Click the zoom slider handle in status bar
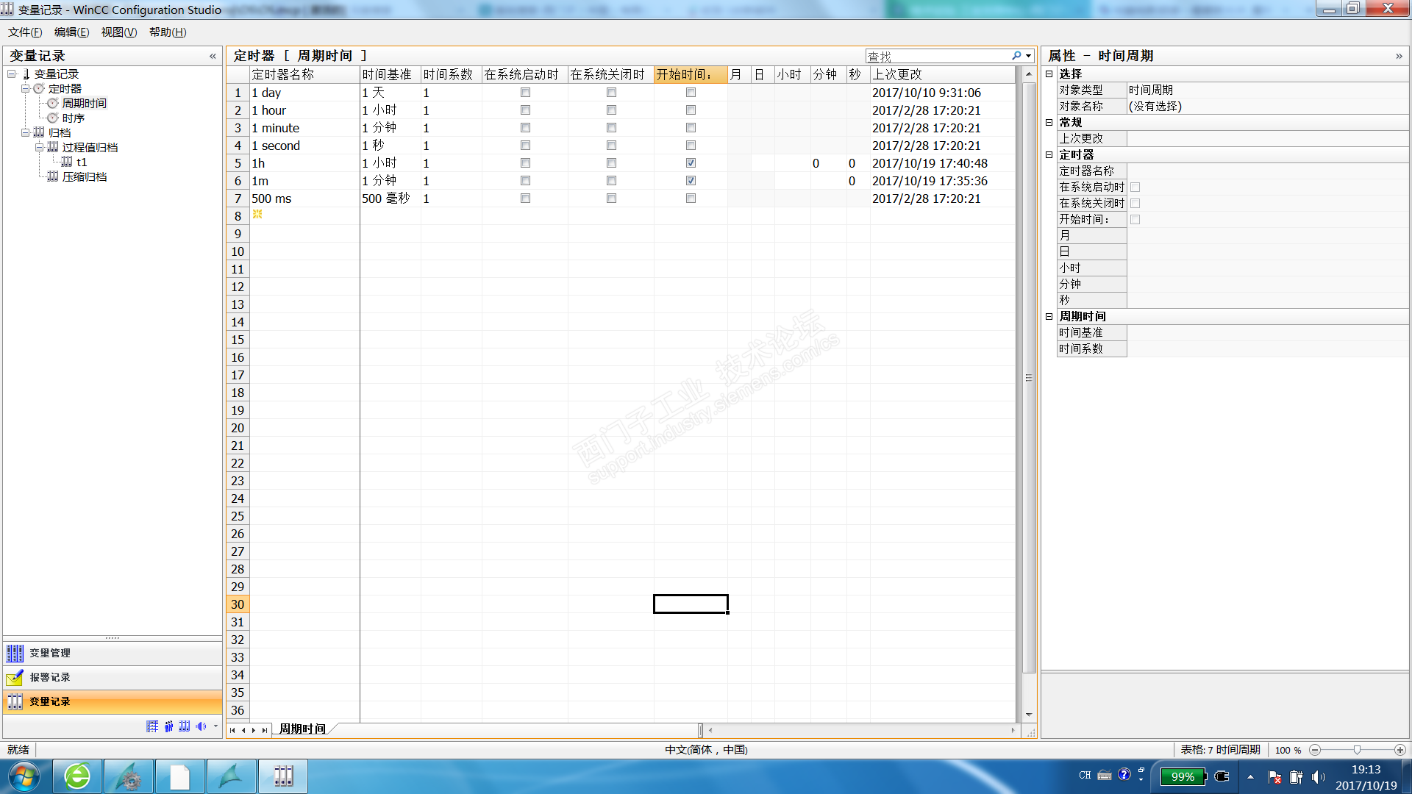 (1357, 750)
